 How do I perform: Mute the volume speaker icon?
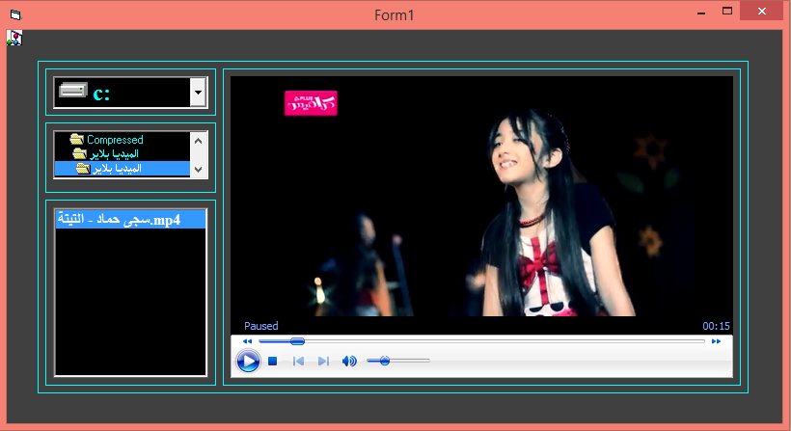[349, 361]
